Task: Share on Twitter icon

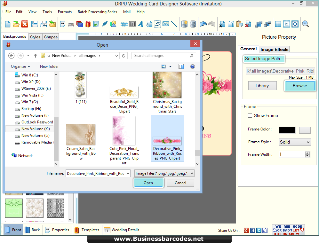Action: click(x=259, y=230)
